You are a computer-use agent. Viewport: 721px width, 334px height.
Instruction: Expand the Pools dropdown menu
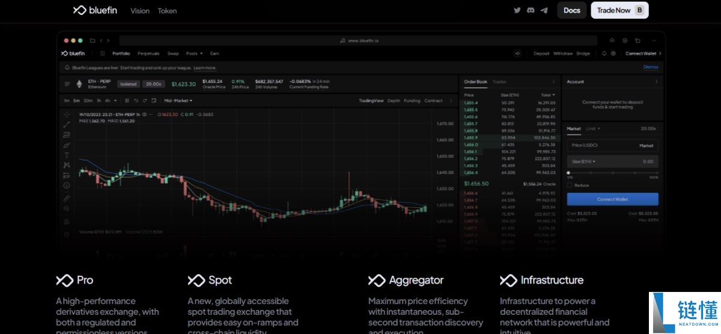tap(194, 53)
